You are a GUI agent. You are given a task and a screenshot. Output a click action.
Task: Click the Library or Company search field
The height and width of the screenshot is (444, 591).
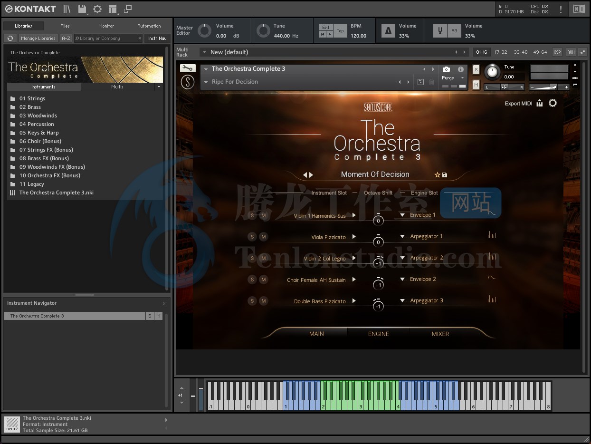click(108, 38)
